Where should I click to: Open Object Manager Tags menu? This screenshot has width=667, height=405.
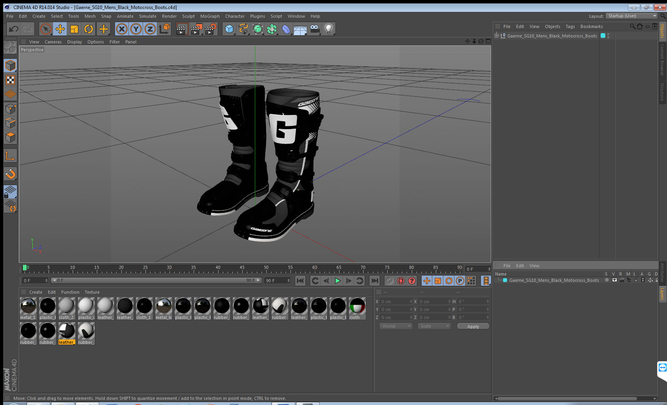pos(570,26)
